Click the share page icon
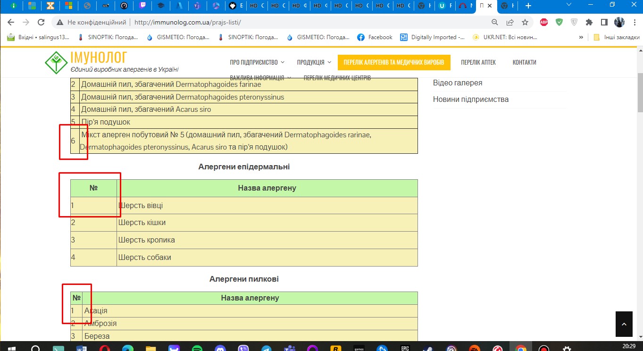This screenshot has width=643, height=351. (510, 22)
